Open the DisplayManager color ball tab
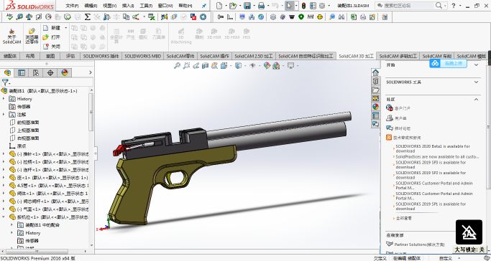 tap(65, 72)
